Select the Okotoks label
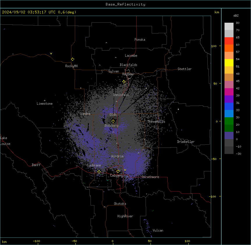Screen dimensions: 251x245 120,204
